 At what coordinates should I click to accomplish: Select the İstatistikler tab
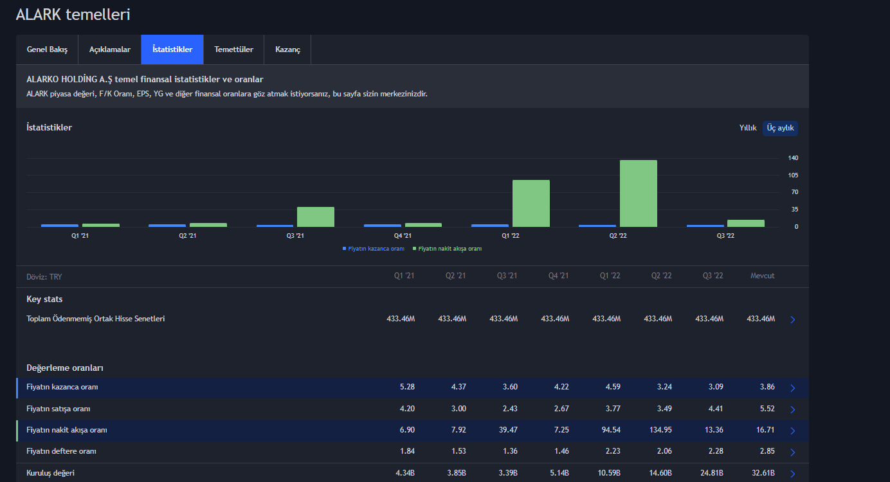pyautogui.click(x=172, y=49)
